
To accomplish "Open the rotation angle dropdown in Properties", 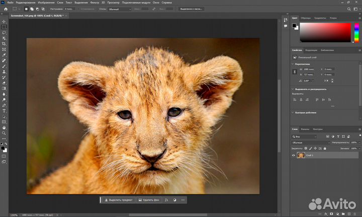I will (313, 81).
